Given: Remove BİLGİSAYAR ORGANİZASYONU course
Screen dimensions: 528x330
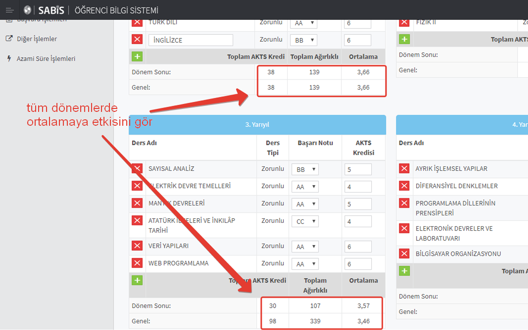Looking at the screenshot, I should [404, 254].
